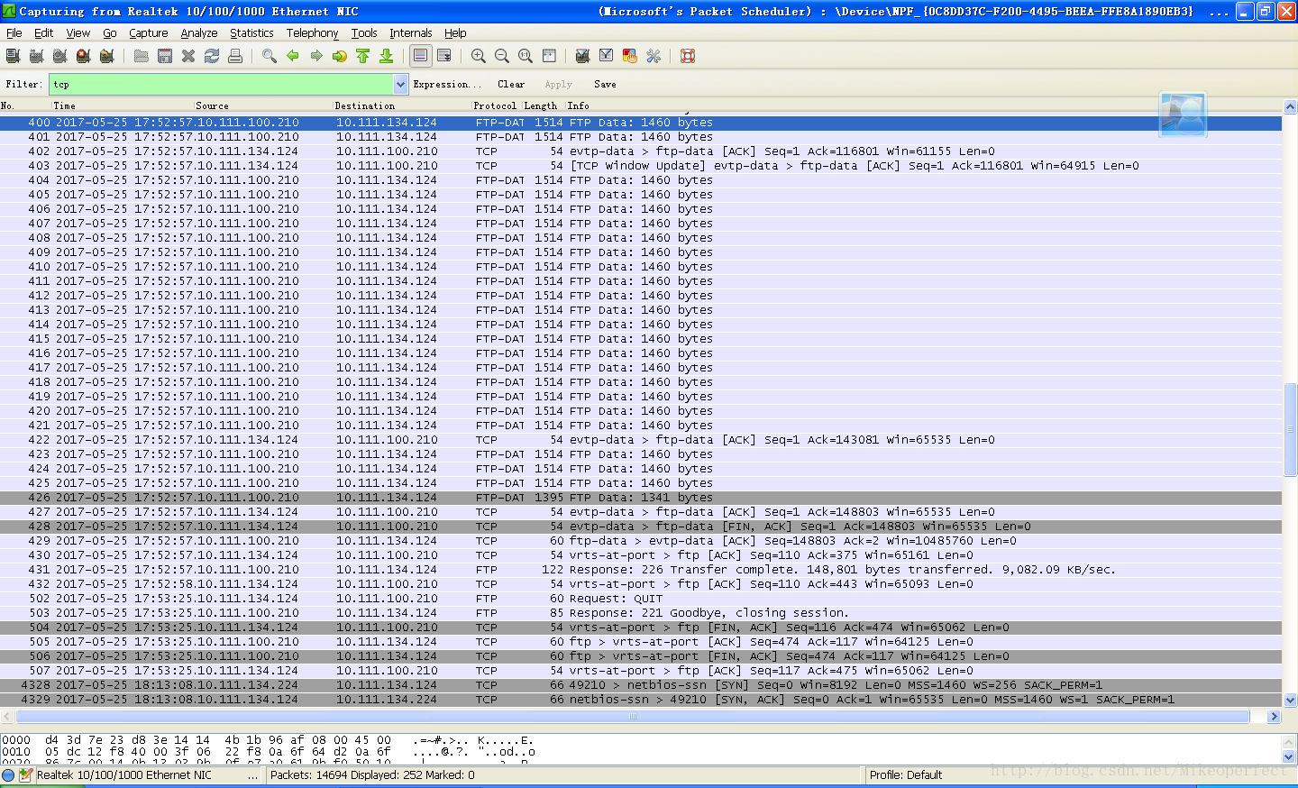Jump to the last packet
Image resolution: width=1298 pixels, height=788 pixels.
pos(387,56)
